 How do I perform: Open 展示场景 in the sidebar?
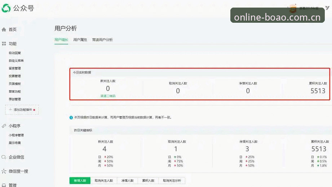[x=15, y=143]
